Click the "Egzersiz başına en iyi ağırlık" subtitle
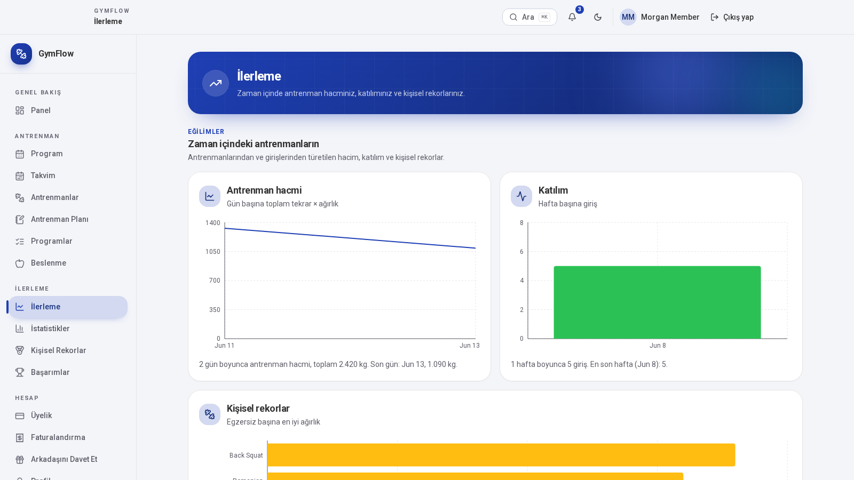 pos(273,422)
